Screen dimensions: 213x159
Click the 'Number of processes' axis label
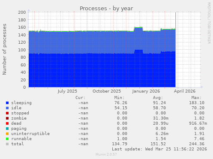[x=4, y=49]
